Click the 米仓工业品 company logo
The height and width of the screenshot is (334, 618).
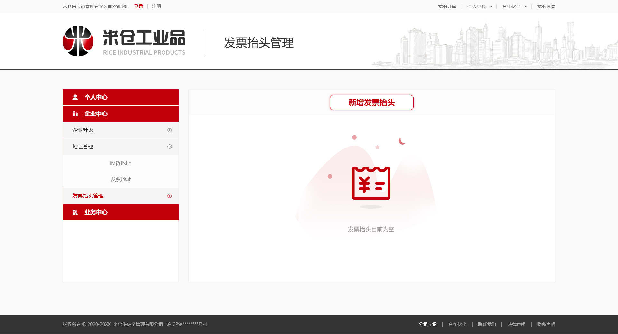[x=124, y=40]
